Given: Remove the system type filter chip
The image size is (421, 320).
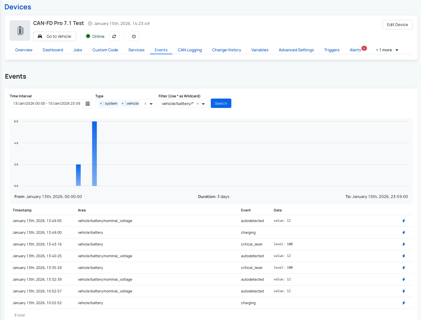Looking at the screenshot, I should click(101, 103).
